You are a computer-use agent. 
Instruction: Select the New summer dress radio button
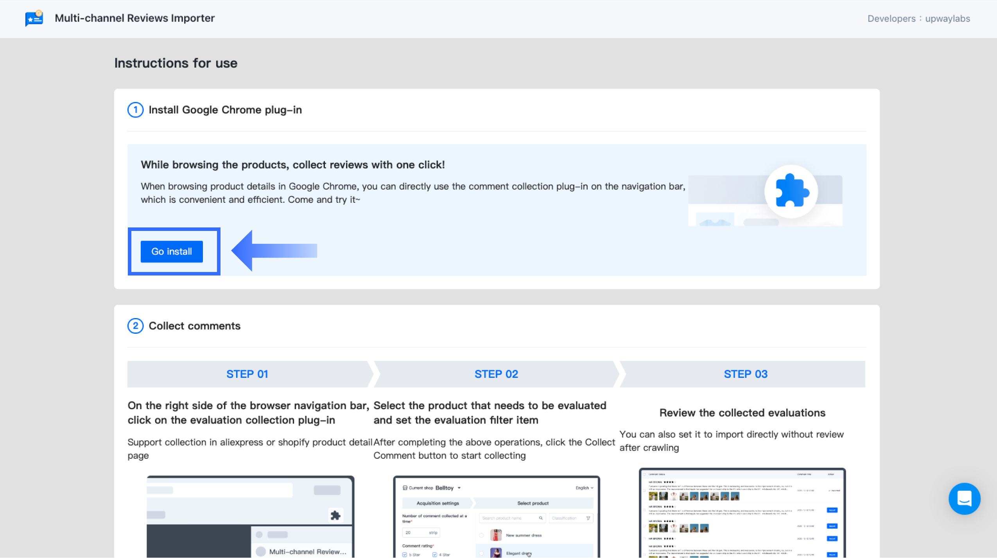coord(481,535)
